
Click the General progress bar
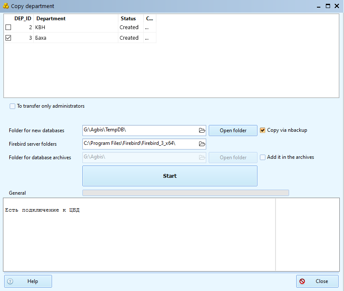[x=186, y=193]
